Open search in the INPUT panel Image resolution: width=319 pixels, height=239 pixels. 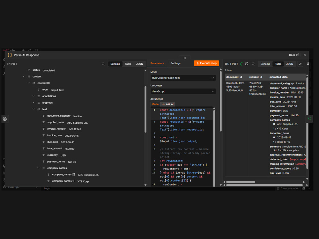click(103, 64)
